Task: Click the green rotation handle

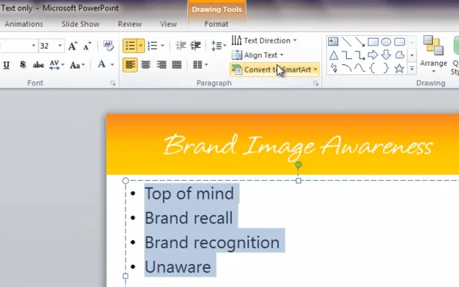Action: pos(298,165)
